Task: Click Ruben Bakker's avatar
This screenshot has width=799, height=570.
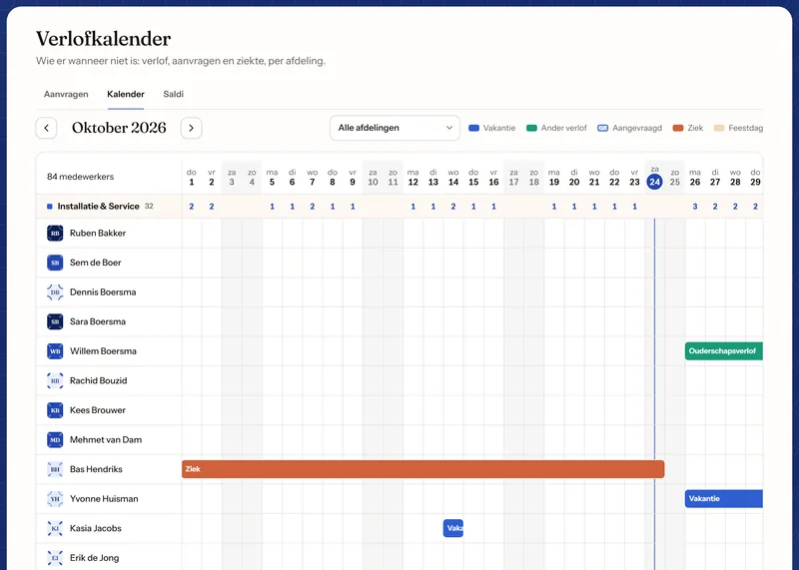Action: 55,234
